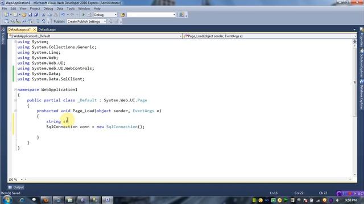
Task: Open the Window menu
Action: point(84,8)
